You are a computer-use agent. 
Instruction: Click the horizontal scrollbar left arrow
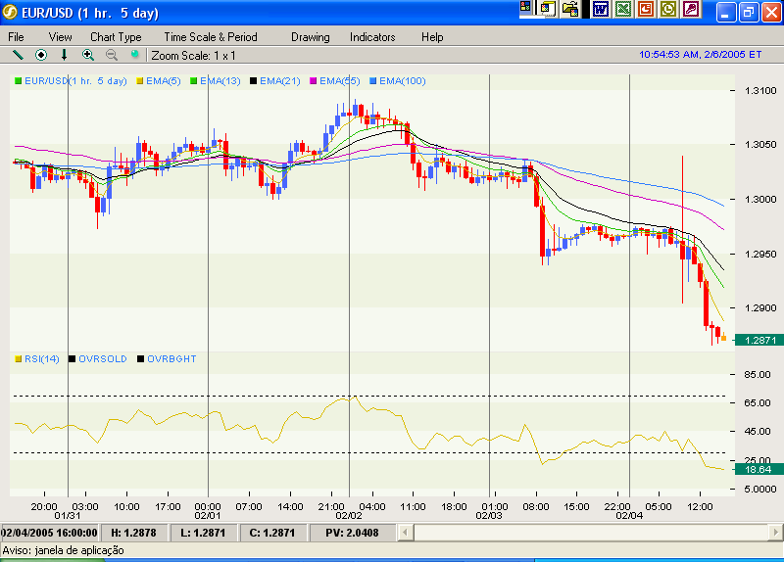[421, 533]
